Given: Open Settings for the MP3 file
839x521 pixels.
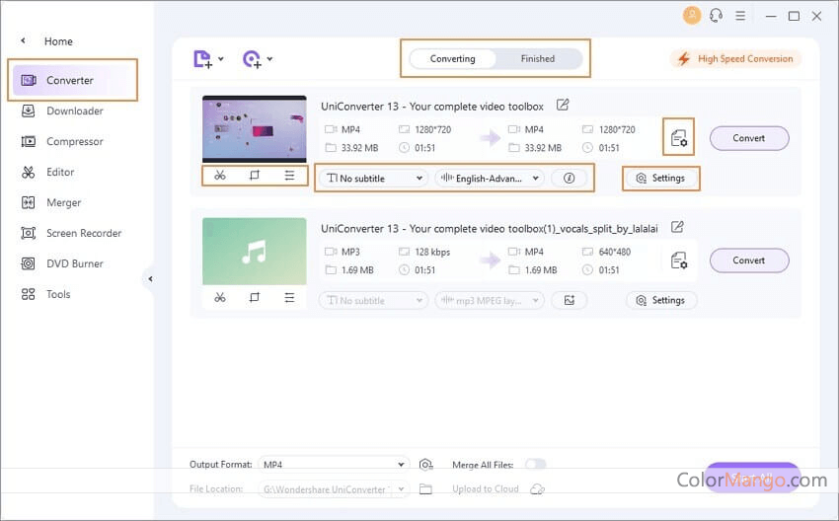Looking at the screenshot, I should coord(660,300).
